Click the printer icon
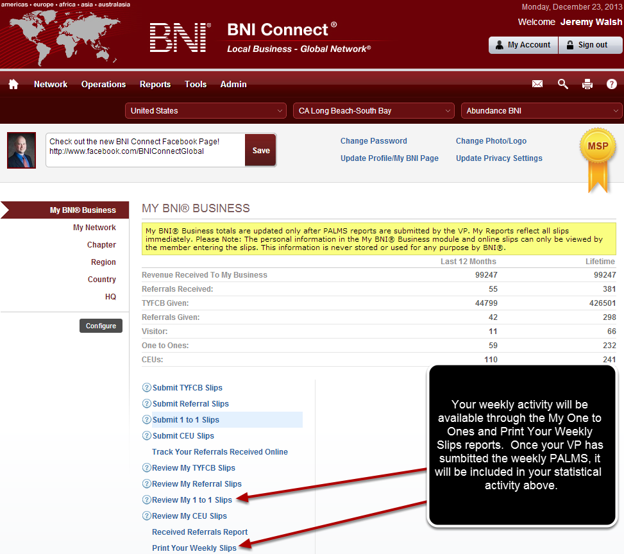 [587, 84]
